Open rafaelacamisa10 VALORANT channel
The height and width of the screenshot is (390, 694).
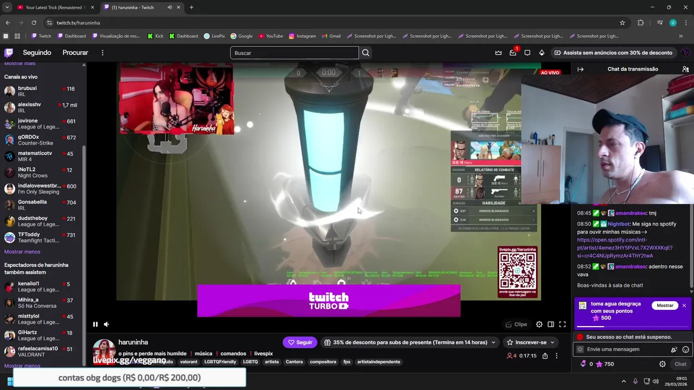[x=41, y=352]
